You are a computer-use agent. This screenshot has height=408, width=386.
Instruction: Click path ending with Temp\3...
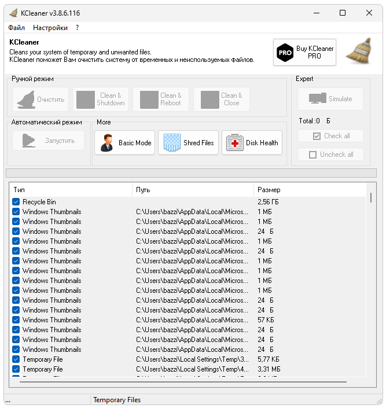point(192,359)
